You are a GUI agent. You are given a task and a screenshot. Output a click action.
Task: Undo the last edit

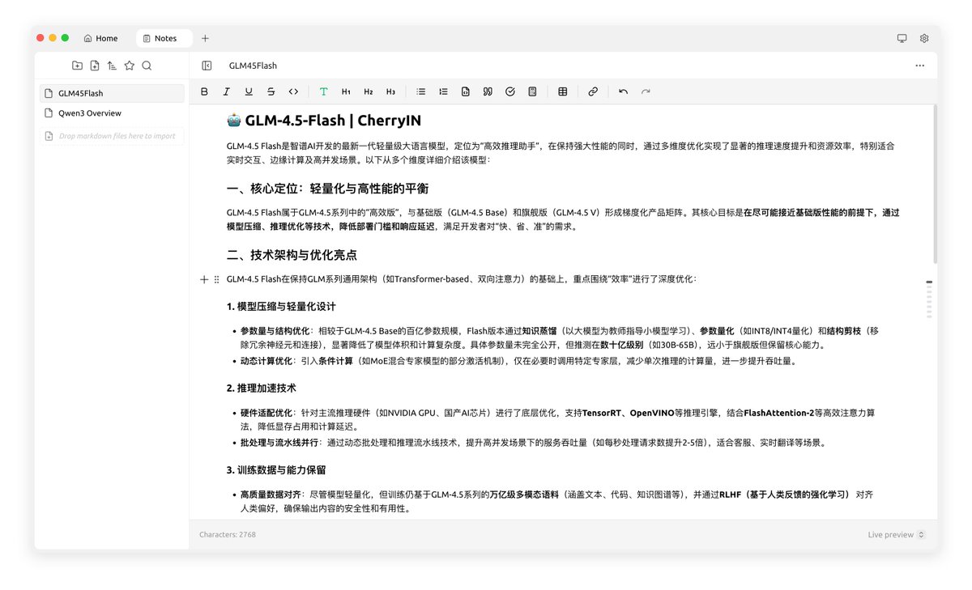coord(623,91)
